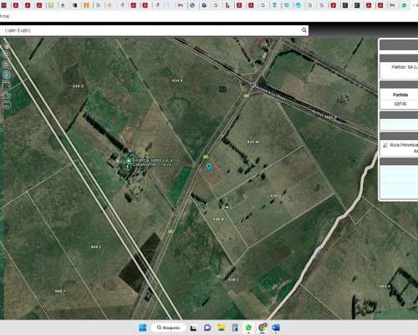This screenshot has height=335, width=418.
Task: Click the green route shield above the blue pin
Action: click(206, 157)
